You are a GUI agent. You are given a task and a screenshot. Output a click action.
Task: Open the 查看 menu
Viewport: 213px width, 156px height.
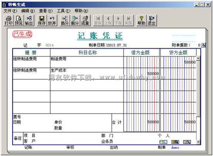coord(46,11)
